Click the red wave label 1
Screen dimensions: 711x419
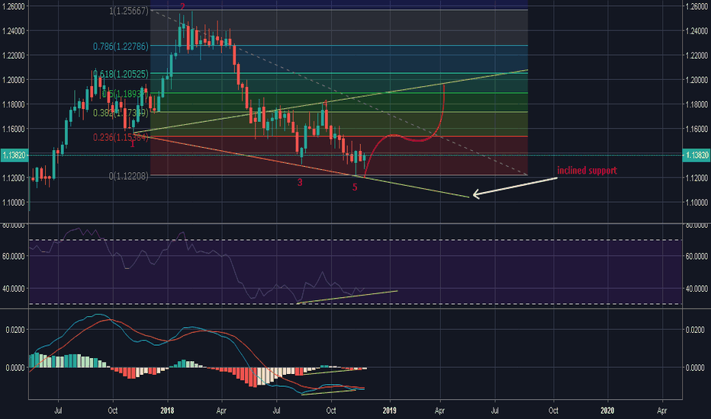tap(132, 144)
